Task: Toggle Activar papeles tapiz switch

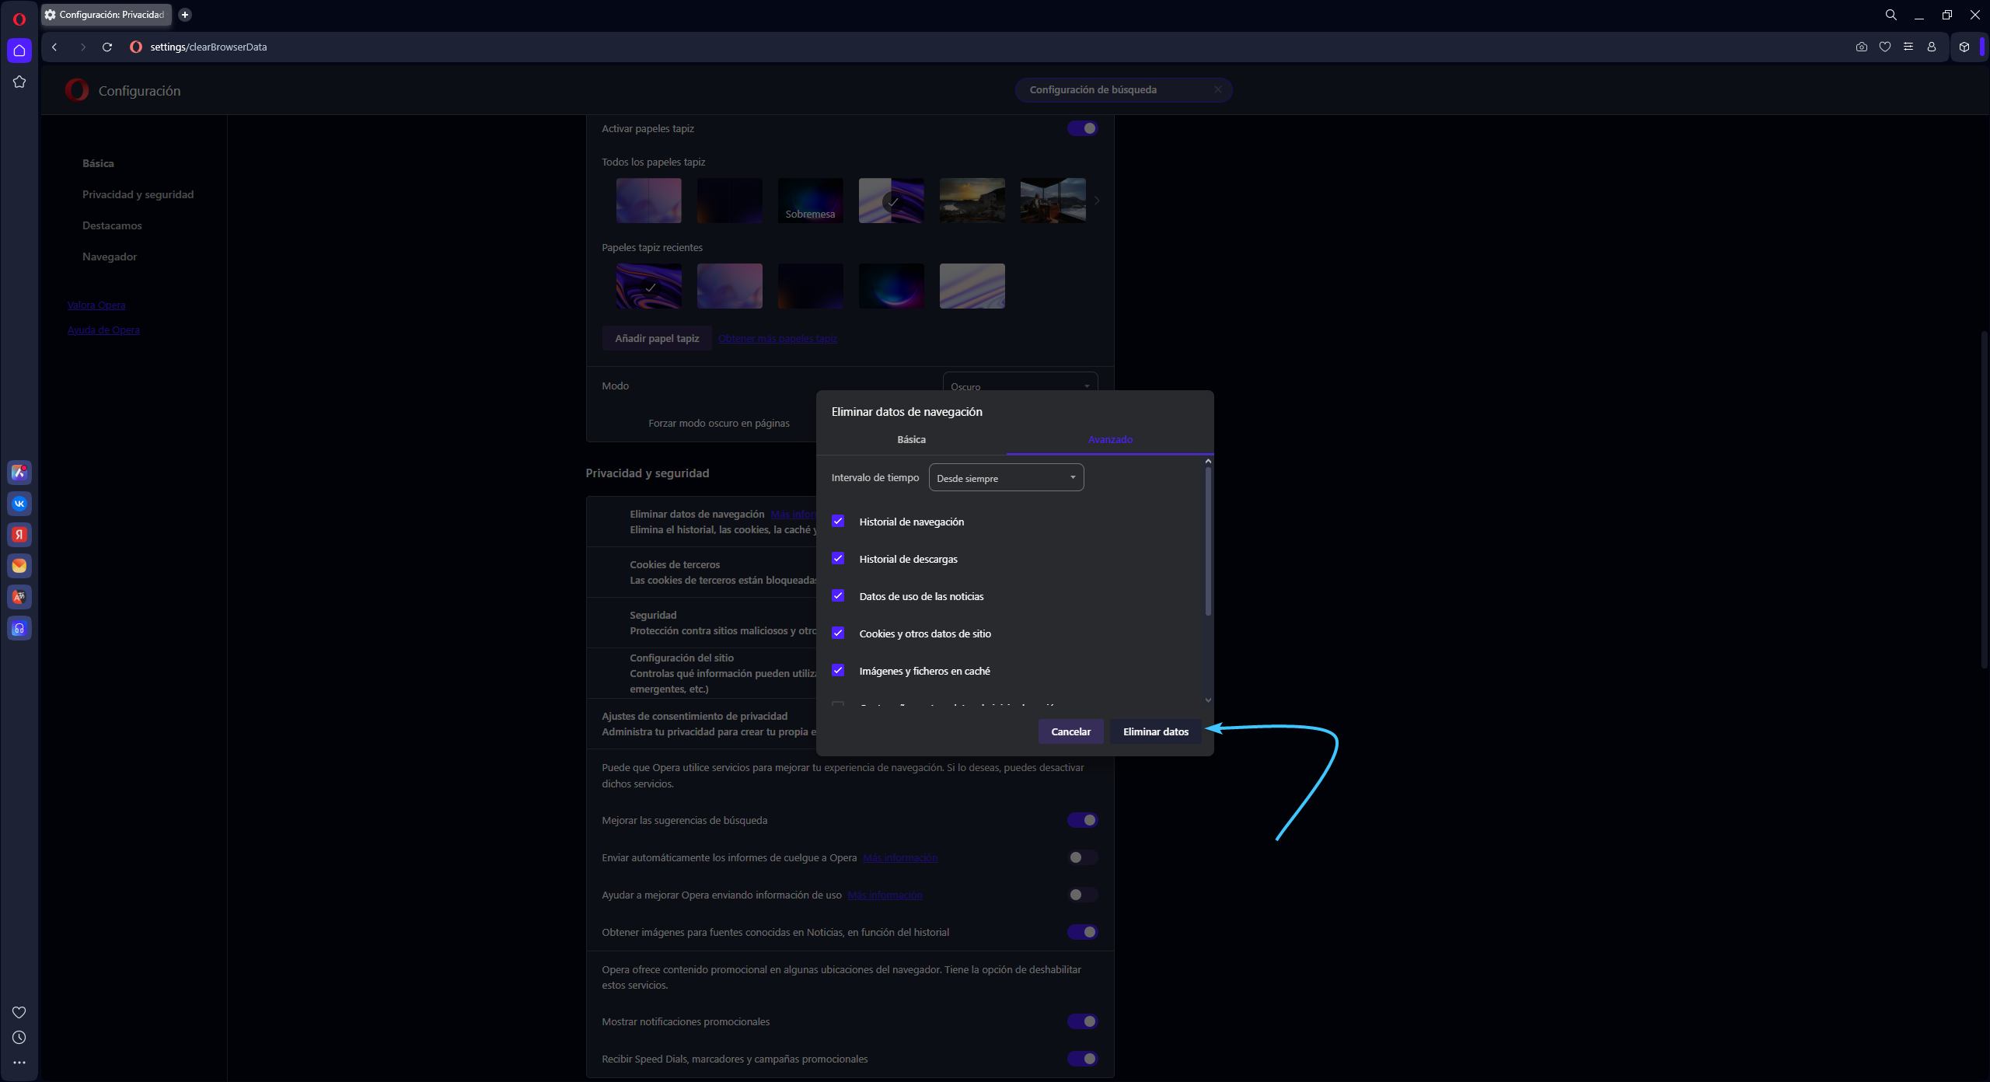Action: pos(1083,128)
